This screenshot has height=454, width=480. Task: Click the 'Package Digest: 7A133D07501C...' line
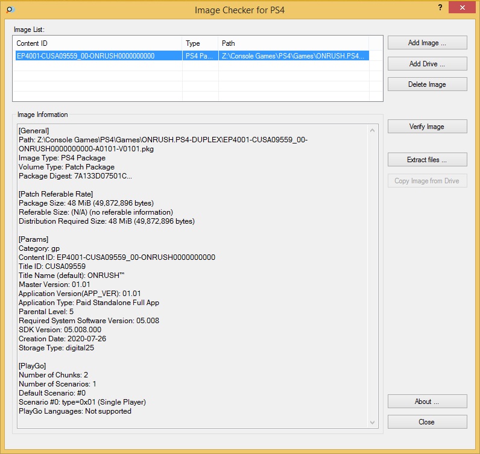click(x=75, y=176)
